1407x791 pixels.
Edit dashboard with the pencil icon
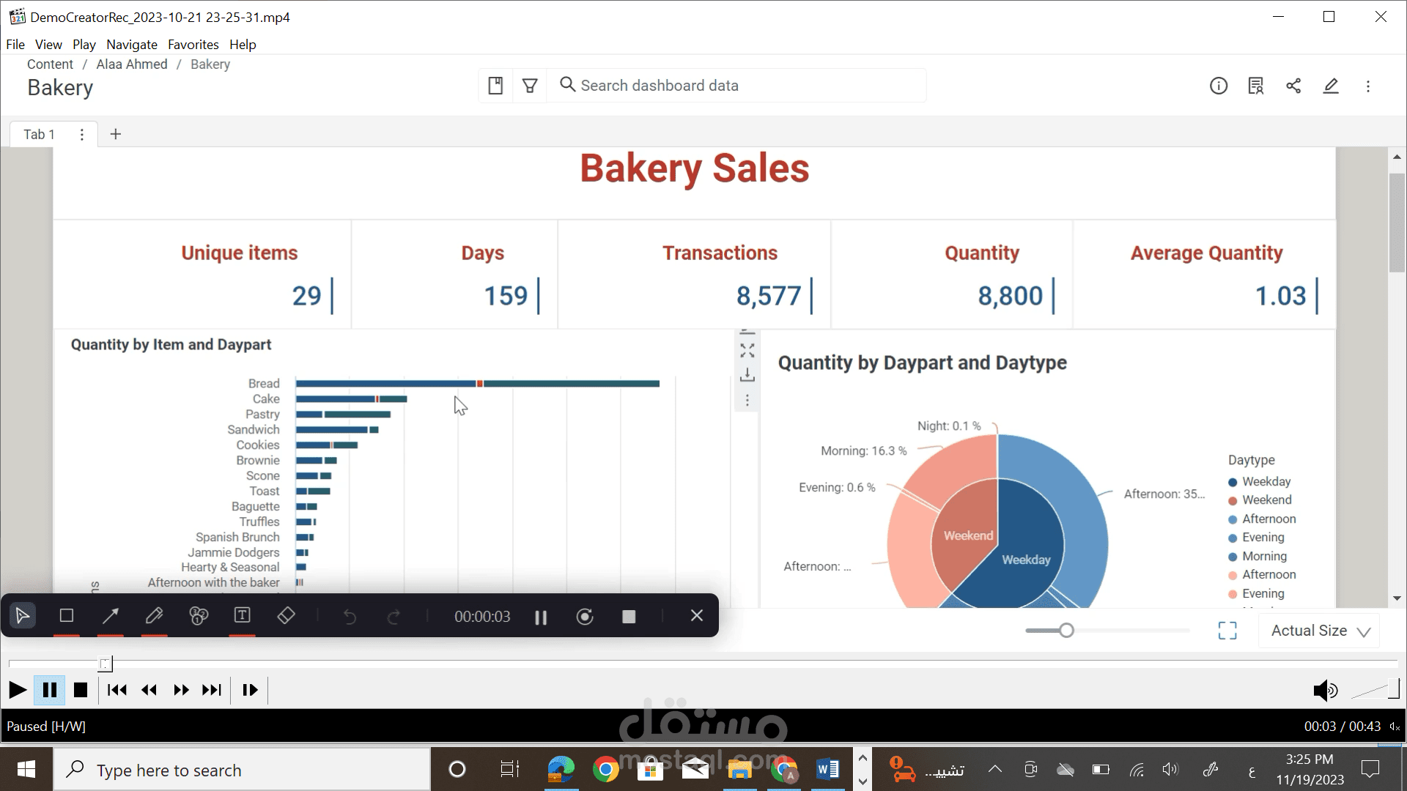[1331, 86]
